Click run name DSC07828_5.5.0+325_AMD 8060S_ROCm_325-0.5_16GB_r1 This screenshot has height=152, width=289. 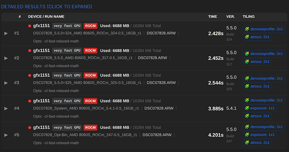(87, 83)
